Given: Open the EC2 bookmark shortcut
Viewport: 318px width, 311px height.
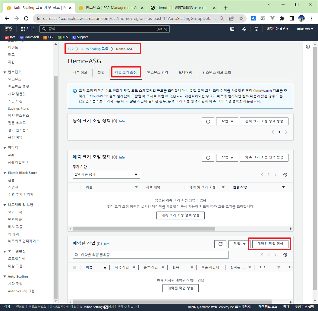Looking at the screenshot, I should click(x=48, y=37).
